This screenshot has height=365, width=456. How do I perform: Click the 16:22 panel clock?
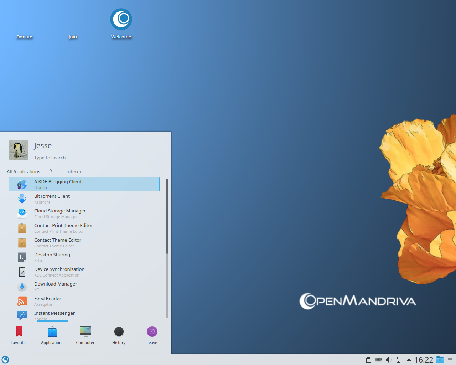(x=424, y=360)
